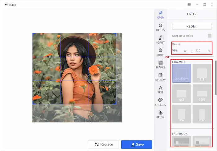Click the CROP panel title
The width and height of the screenshot is (217, 151).
(192, 14)
